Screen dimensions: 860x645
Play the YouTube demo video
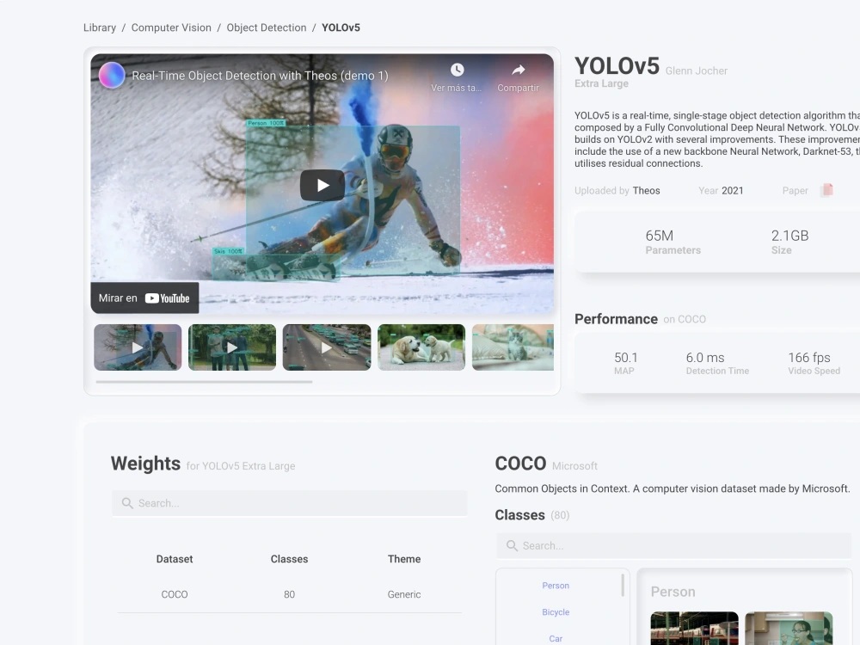322,186
